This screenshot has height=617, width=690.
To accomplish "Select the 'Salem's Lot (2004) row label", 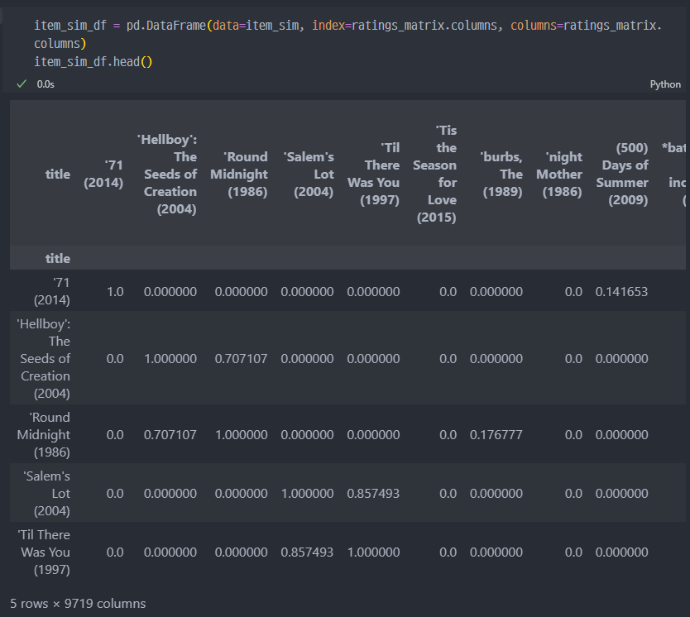I will 46,494.
